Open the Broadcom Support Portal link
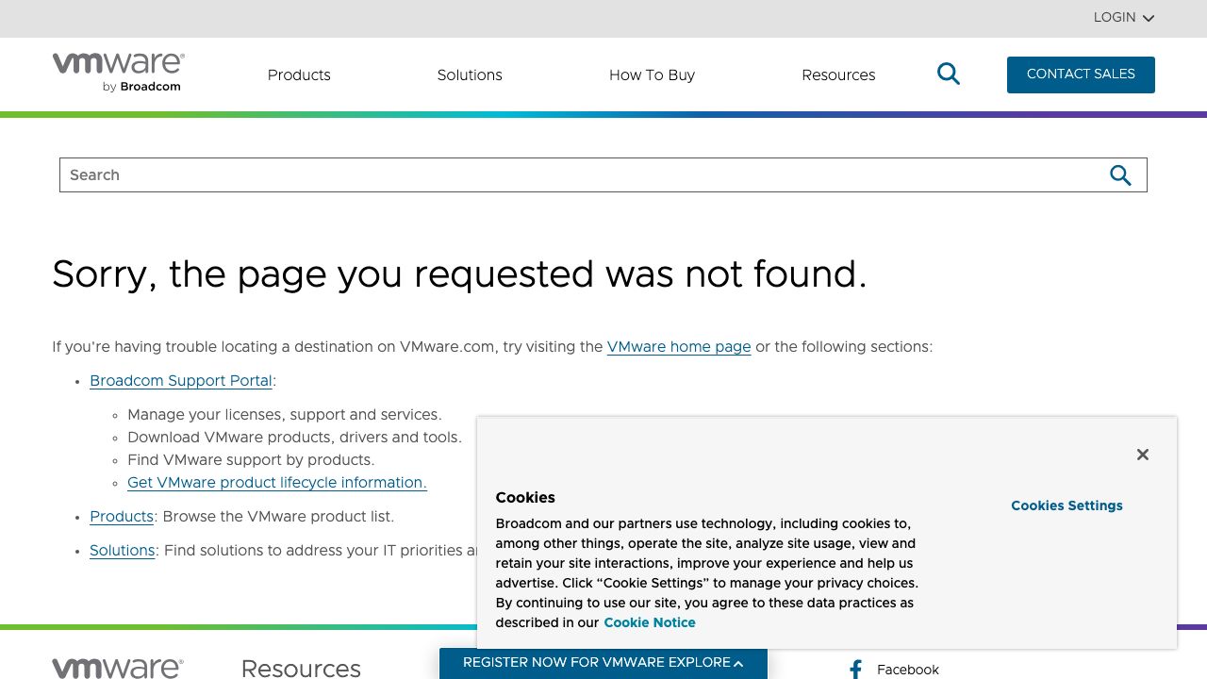 [x=181, y=381]
